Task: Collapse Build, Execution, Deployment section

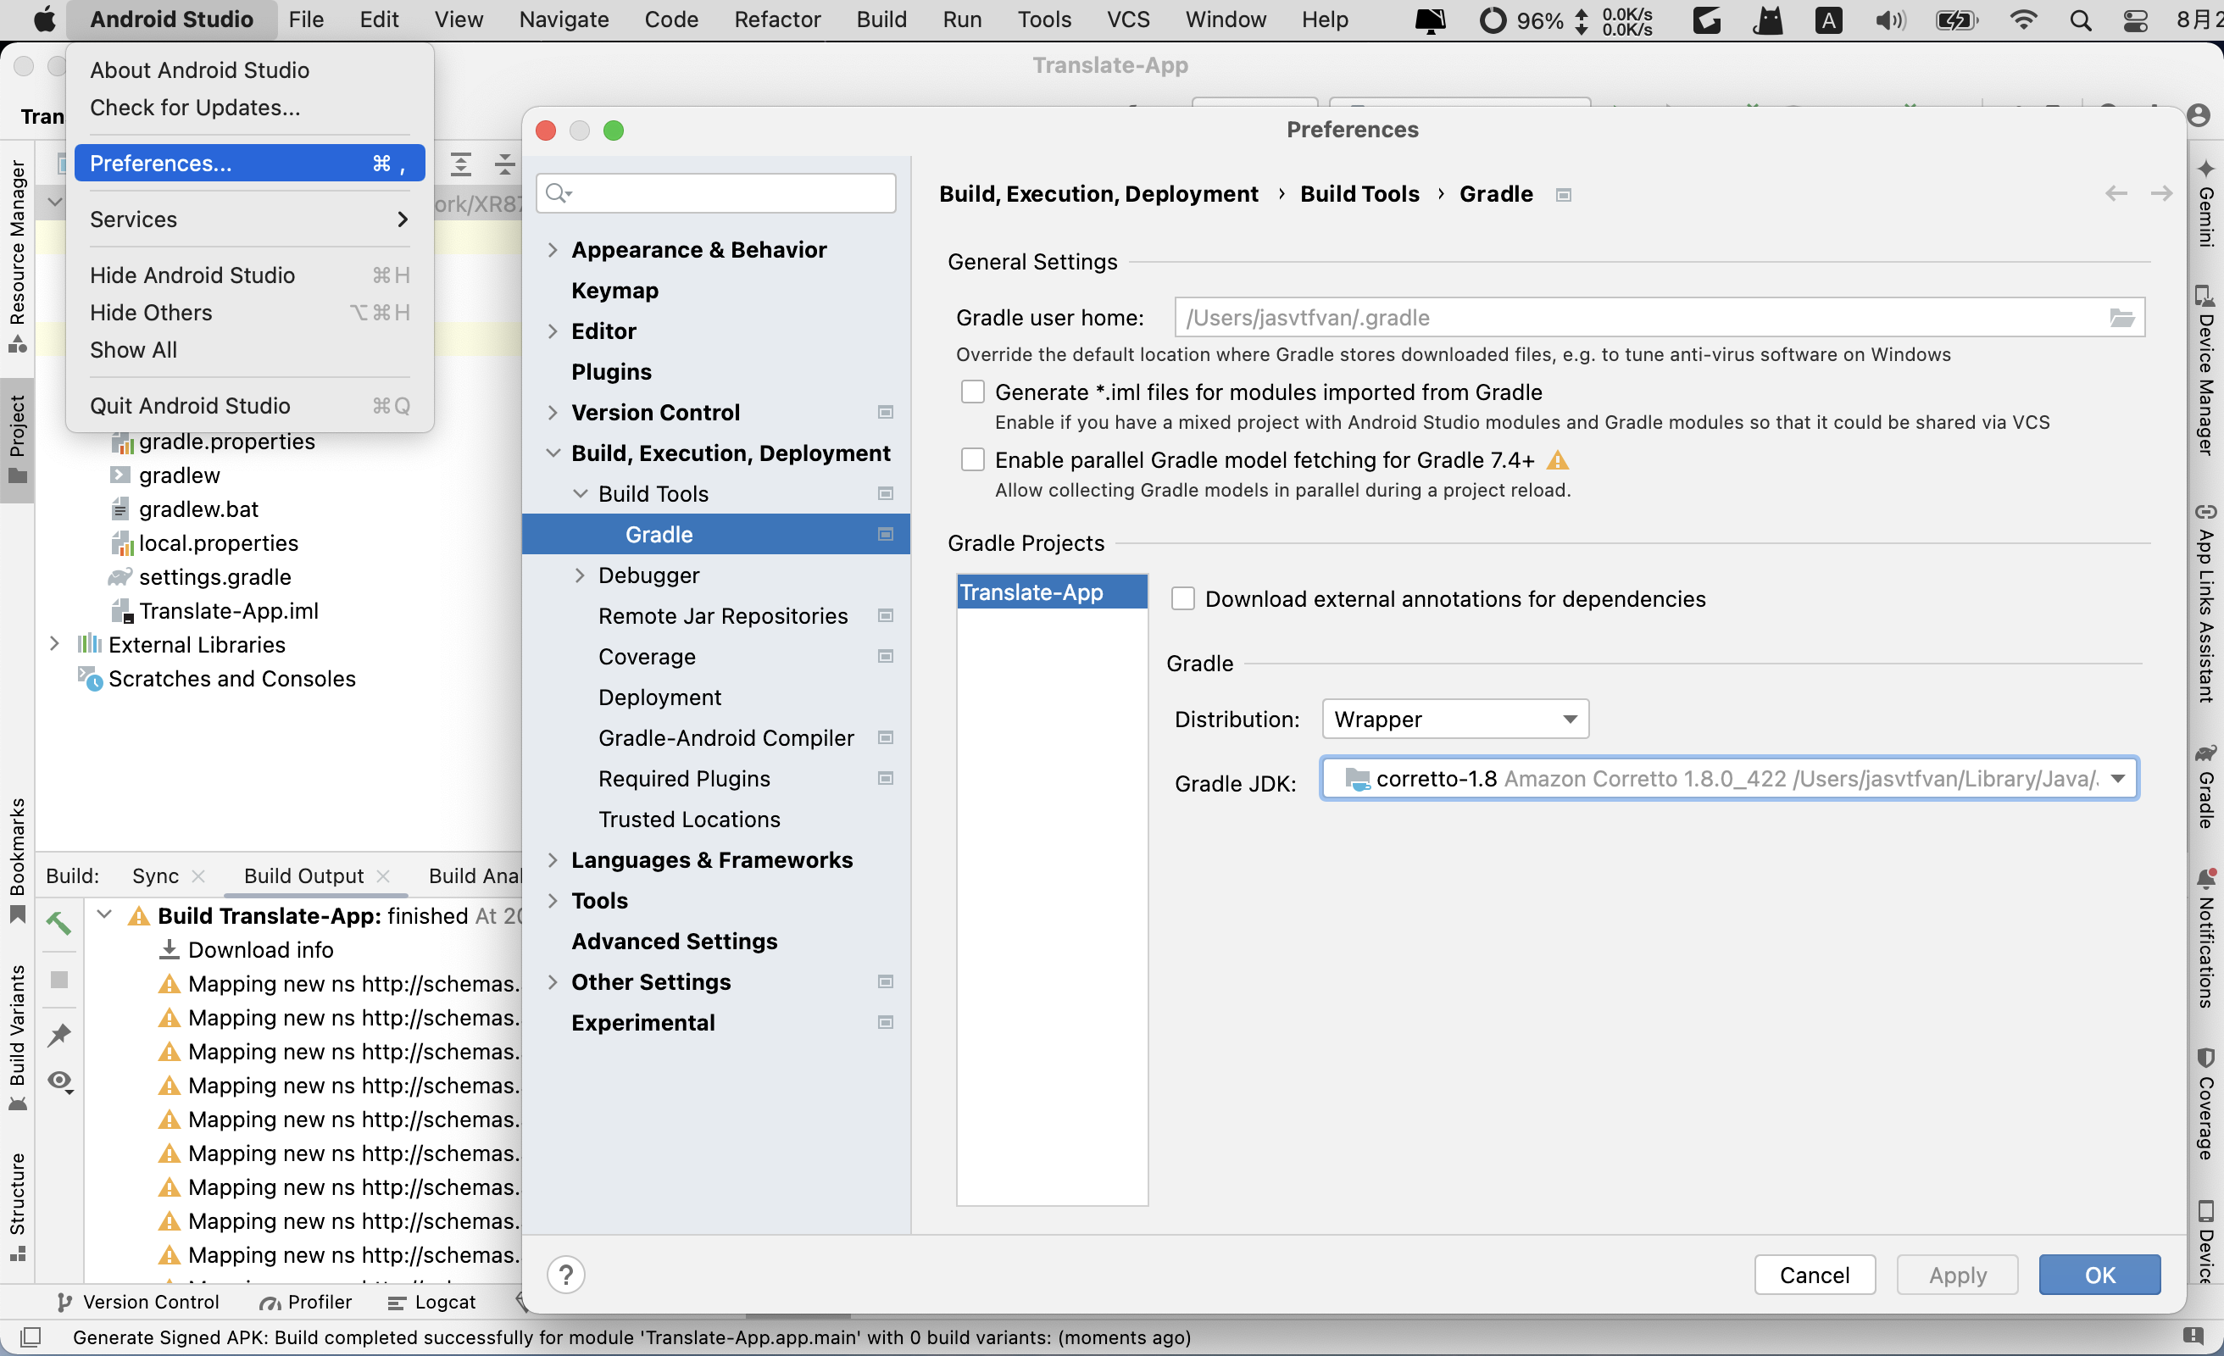Action: tap(553, 453)
